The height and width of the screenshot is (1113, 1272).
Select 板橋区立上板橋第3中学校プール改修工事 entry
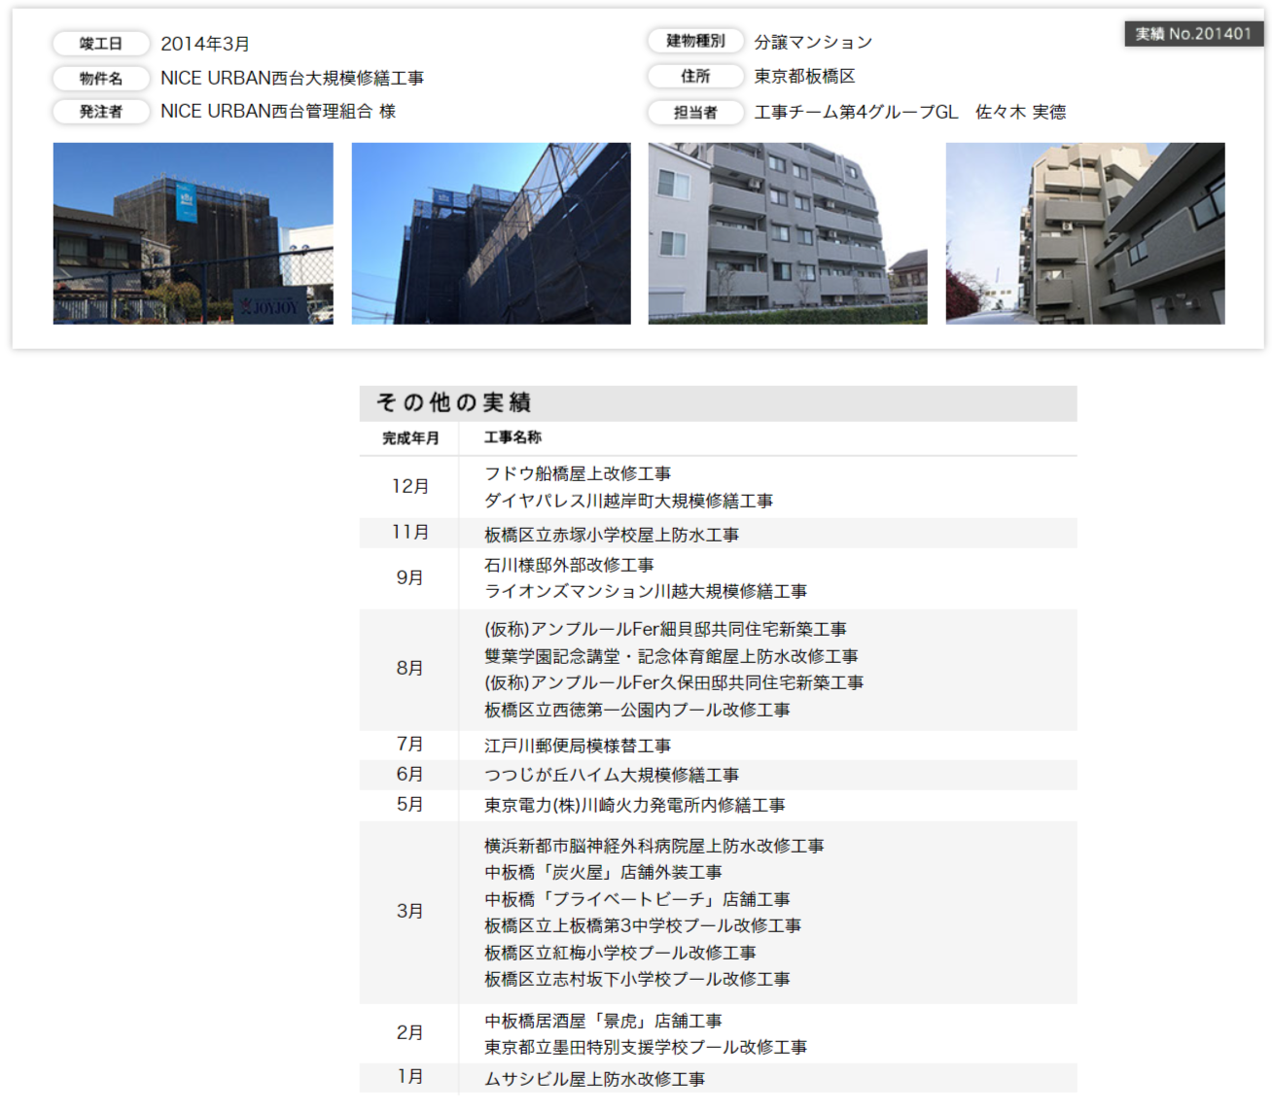tap(643, 925)
